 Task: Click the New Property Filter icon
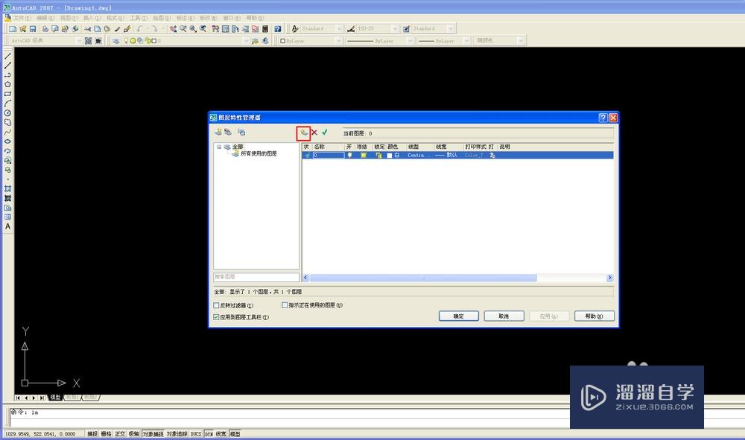[218, 132]
